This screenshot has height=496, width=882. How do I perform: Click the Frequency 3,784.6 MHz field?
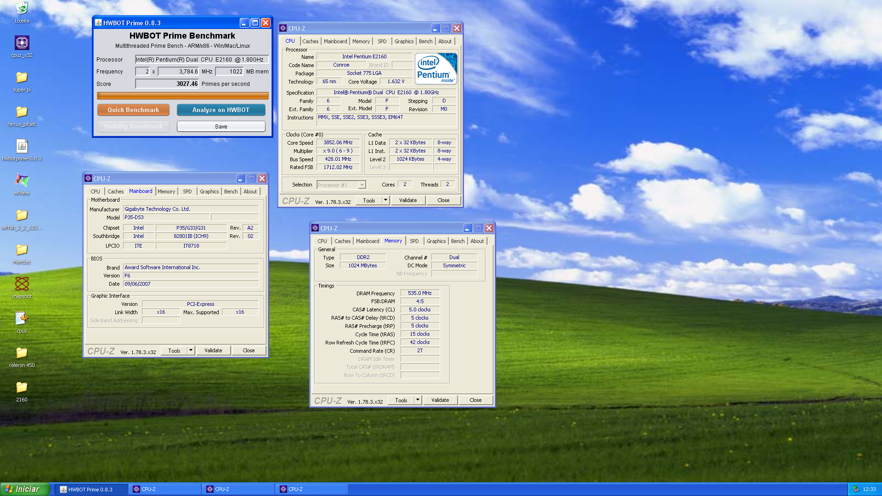point(179,72)
